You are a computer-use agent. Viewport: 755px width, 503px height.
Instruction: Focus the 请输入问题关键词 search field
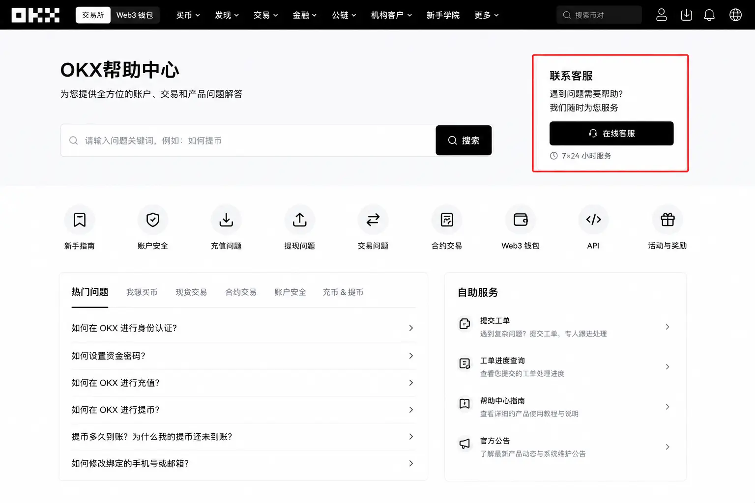coord(248,140)
